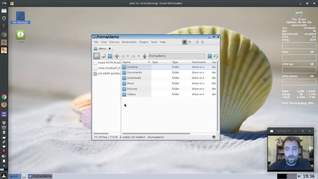The image size is (318, 179).
Task: Click the blue home icon right of path bar
Action: pos(210,56)
